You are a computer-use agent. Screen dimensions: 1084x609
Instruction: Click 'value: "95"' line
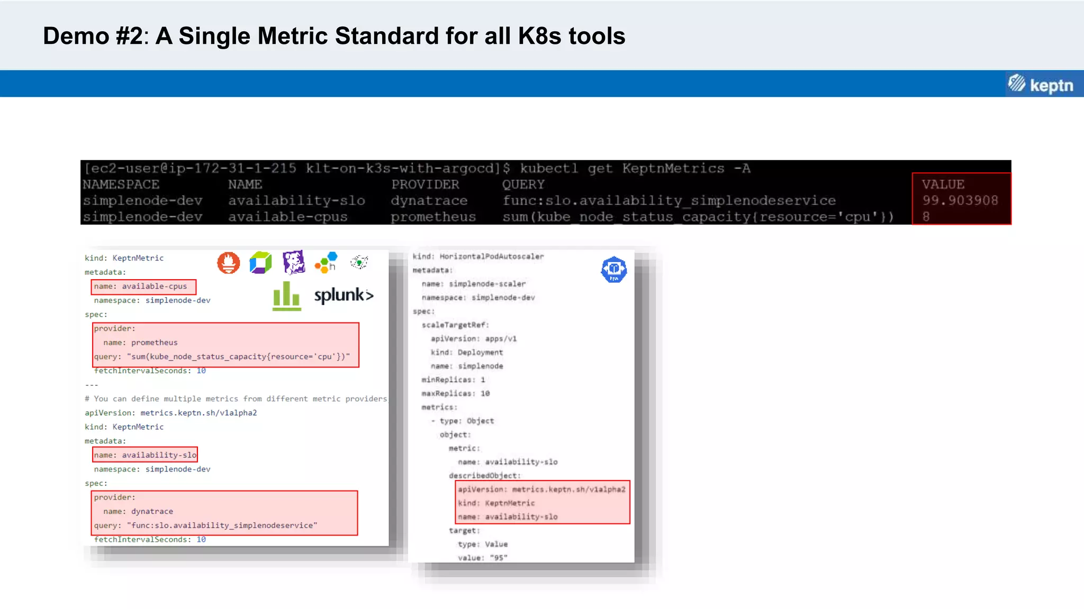(483, 558)
